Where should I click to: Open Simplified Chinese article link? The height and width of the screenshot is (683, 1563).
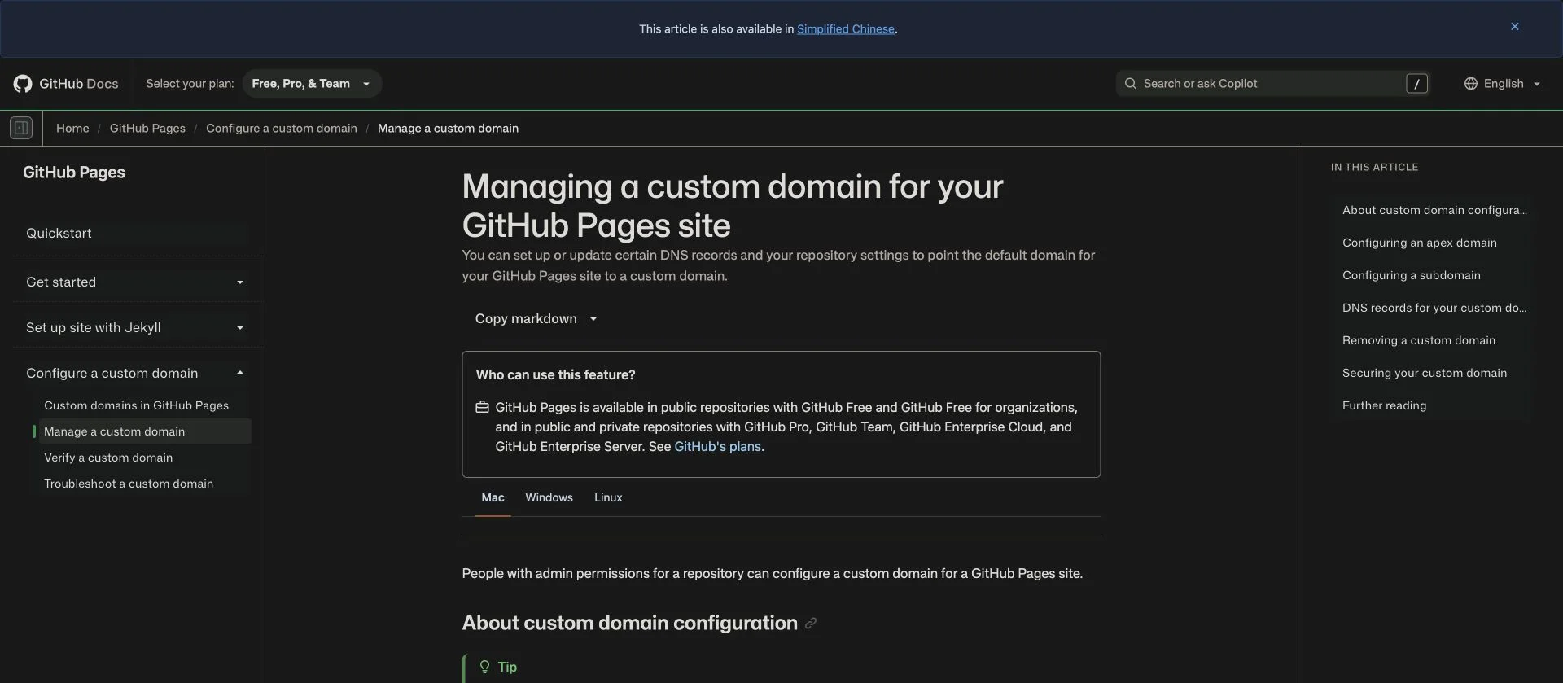pos(846,28)
